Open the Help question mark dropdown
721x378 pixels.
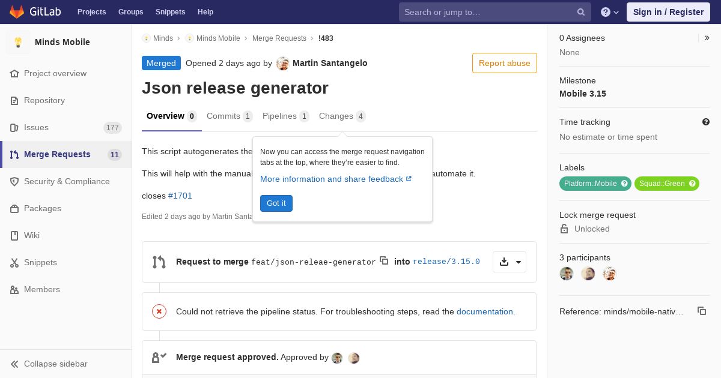click(x=610, y=12)
